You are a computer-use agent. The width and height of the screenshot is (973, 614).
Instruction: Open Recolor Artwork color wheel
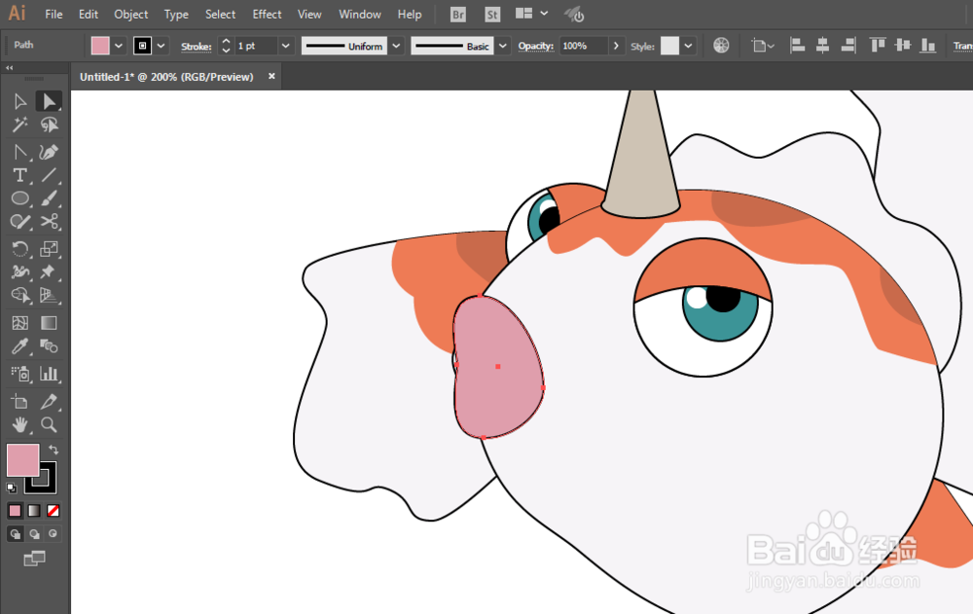pos(721,46)
